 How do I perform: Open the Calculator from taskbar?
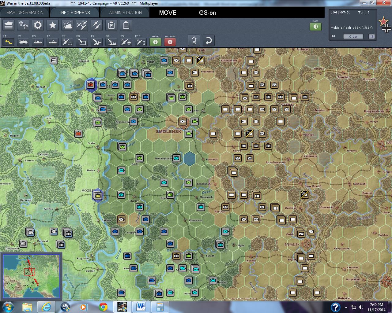click(160, 307)
